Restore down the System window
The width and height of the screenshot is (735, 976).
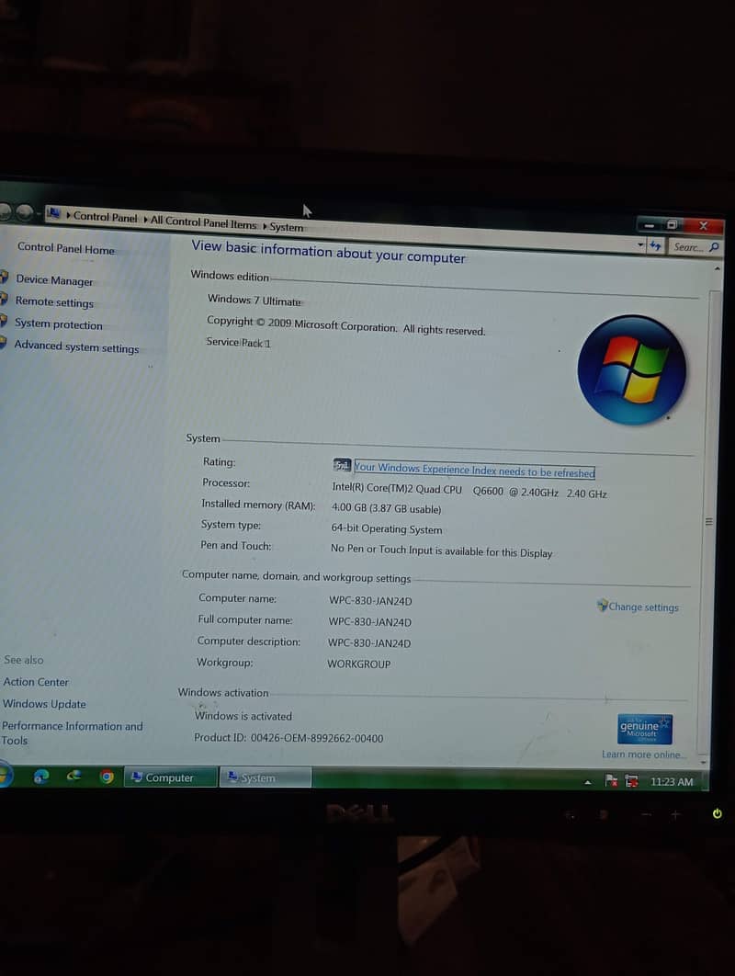(x=673, y=225)
